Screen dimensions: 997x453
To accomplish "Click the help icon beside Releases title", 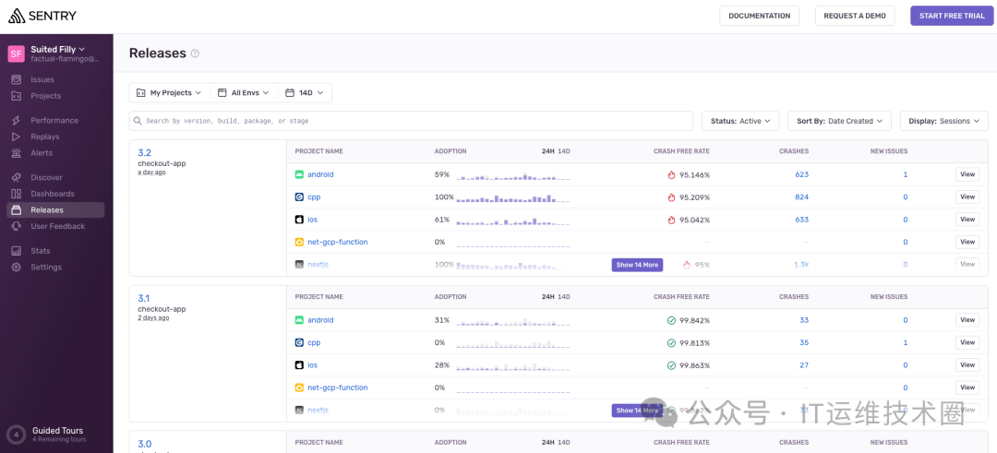I will click(195, 54).
